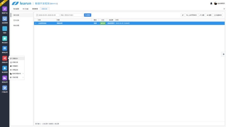Screen dimensions: 226x127
Task: Open the 单位组织 teal coffee-cup sidebar module
Action: (5, 38)
